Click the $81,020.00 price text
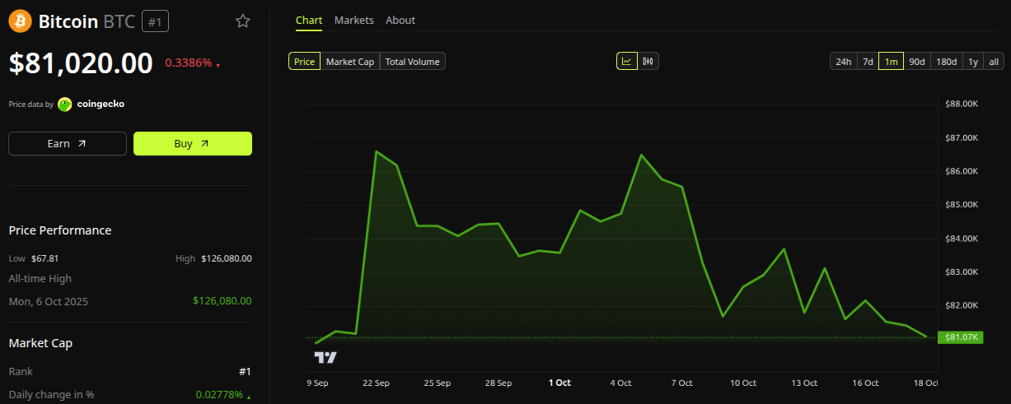The width and height of the screenshot is (1011, 404). 81,63
